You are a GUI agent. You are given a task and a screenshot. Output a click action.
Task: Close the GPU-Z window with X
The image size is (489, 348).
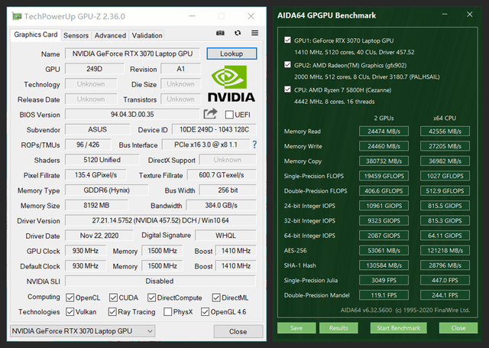tap(251, 16)
